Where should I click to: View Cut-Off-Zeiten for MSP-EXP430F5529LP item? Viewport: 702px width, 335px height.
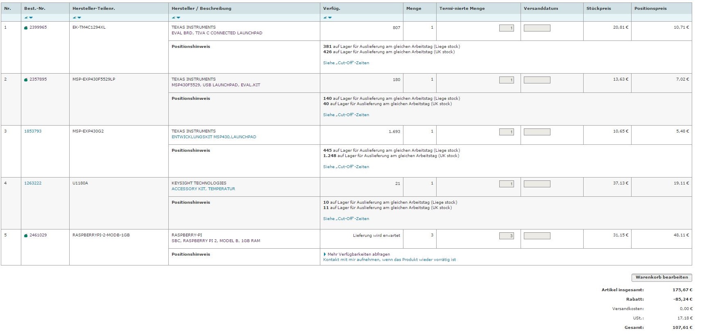346,115
